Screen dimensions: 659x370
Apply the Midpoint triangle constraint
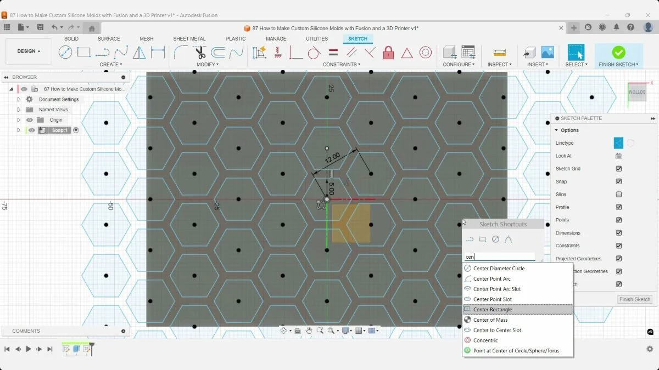tap(406, 53)
